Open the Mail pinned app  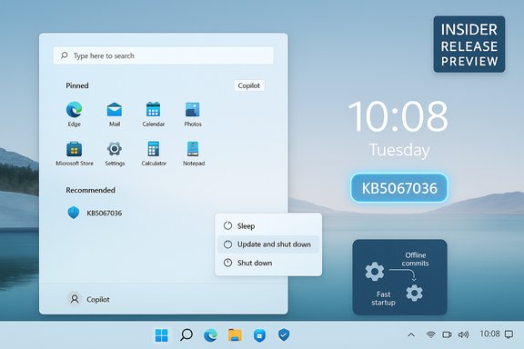point(115,110)
